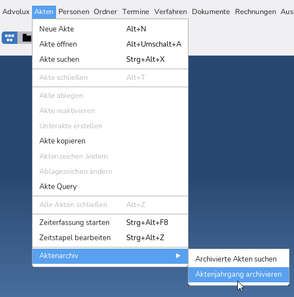This screenshot has width=294, height=297.
Task: Select Aktenjahrgang archivieren
Action: click(x=238, y=274)
